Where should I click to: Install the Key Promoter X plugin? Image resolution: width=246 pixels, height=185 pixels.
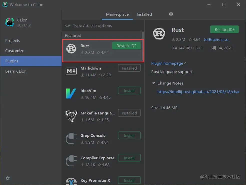(x=129, y=180)
